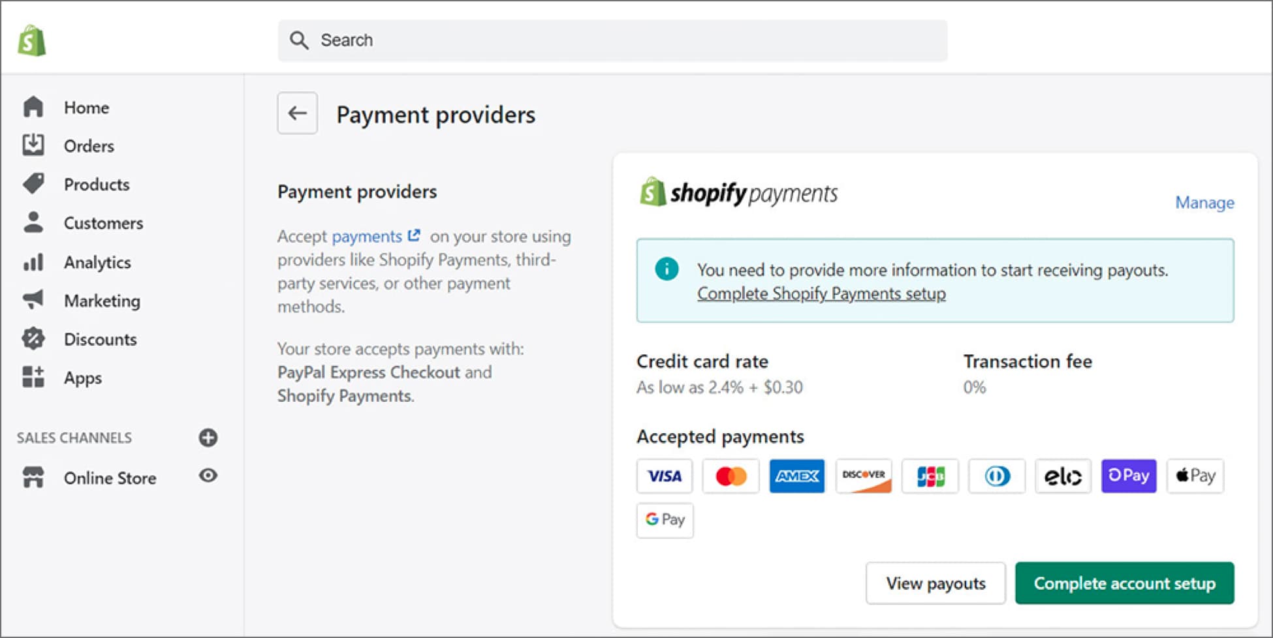Open Home from the sidebar menu
Viewport: 1273px width, 638px height.
pos(86,107)
